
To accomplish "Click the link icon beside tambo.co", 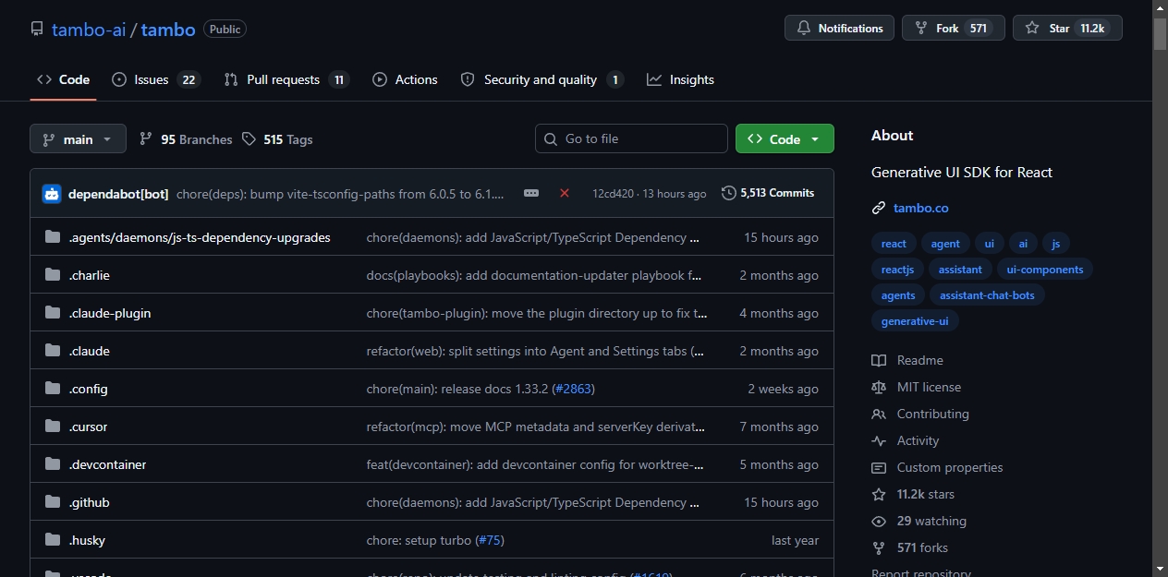I will pos(879,208).
